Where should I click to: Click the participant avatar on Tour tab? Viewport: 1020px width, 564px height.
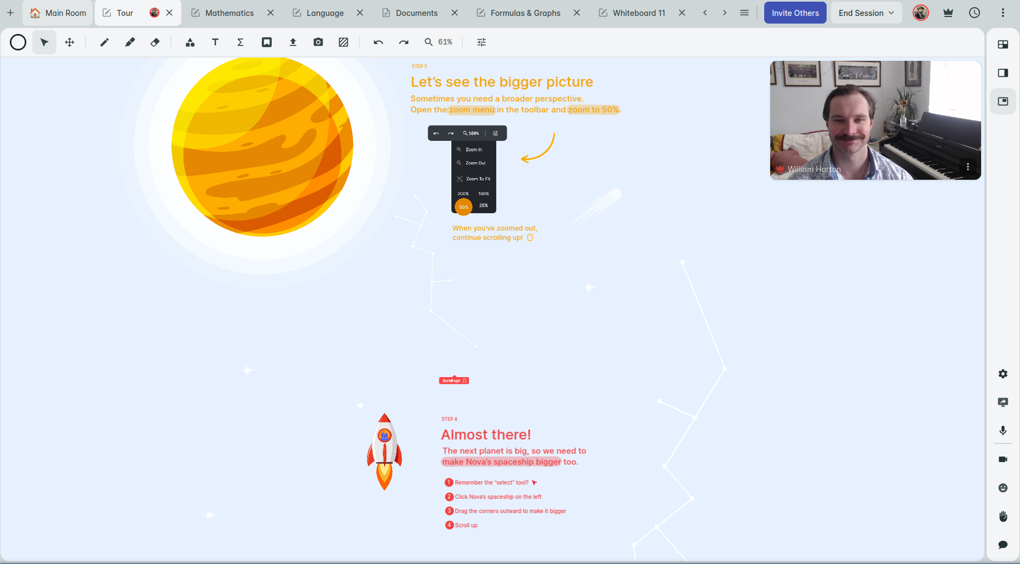pyautogui.click(x=154, y=13)
